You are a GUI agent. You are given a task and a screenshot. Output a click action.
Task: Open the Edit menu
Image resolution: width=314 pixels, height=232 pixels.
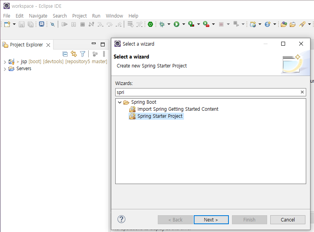[x=20, y=16]
